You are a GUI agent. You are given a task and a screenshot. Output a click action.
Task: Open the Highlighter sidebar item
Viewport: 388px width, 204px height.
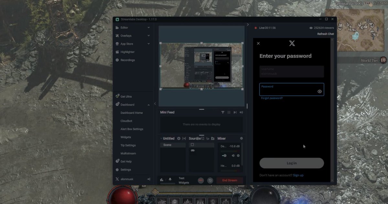pyautogui.click(x=127, y=52)
